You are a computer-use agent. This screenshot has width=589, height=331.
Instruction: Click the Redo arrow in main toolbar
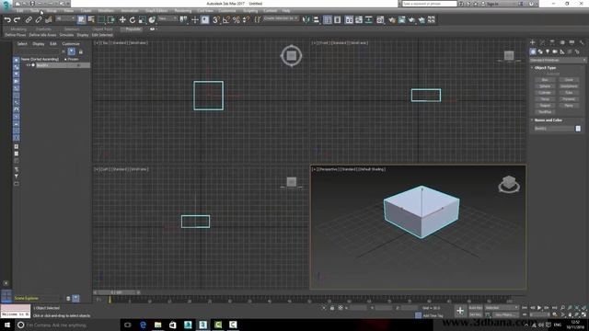pos(17,20)
